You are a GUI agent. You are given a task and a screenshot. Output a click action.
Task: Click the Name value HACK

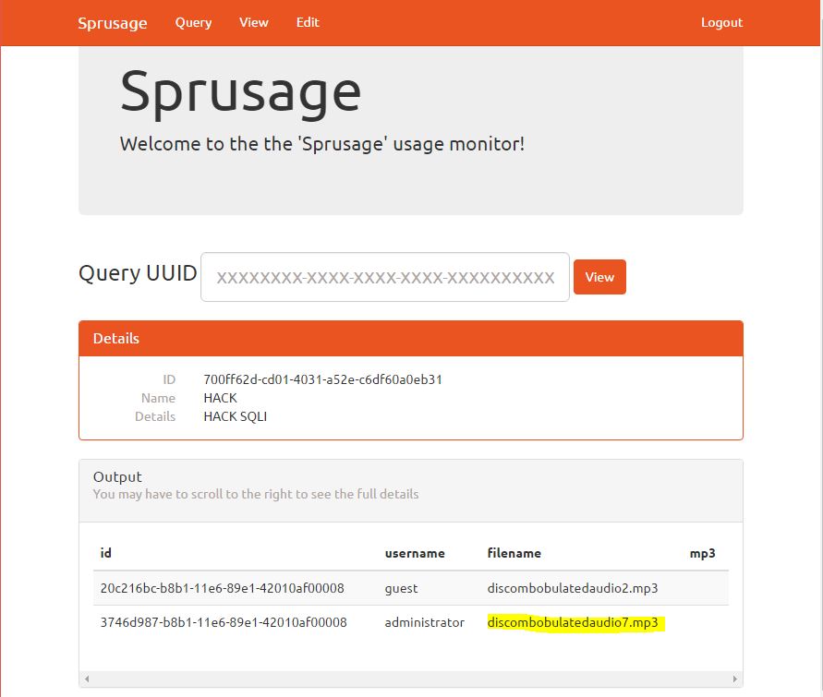(220, 398)
